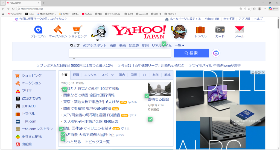Click the Card icon in the header
The width and height of the screenshot is (280, 150).
(220, 29)
